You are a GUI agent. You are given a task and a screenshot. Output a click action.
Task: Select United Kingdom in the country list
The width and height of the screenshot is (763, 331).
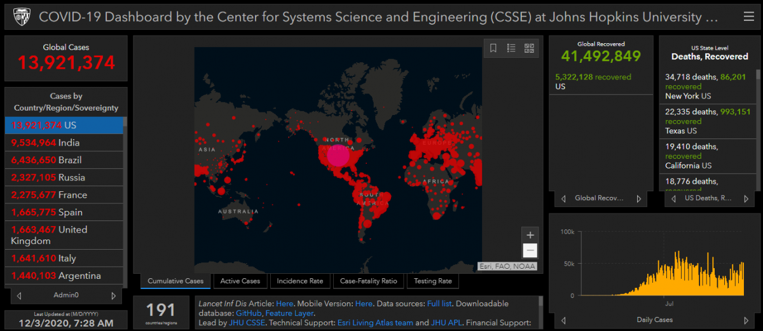64,235
